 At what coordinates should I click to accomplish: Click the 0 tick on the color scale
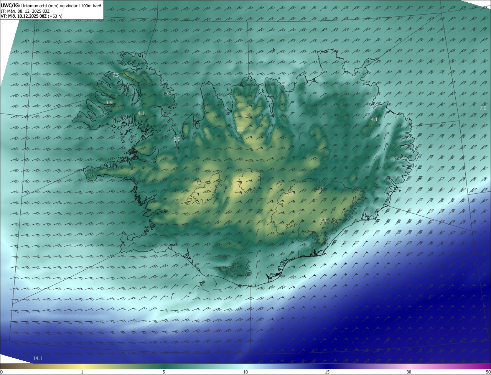coord(2,372)
